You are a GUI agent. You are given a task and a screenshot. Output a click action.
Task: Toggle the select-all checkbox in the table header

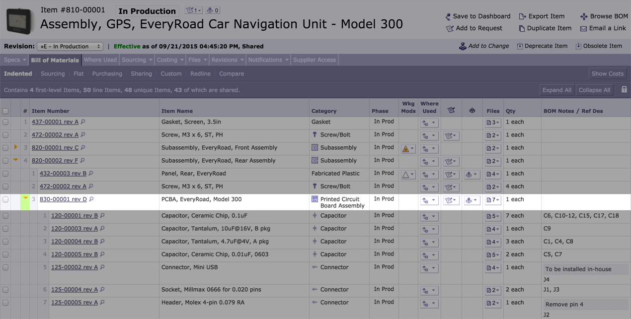[5, 111]
